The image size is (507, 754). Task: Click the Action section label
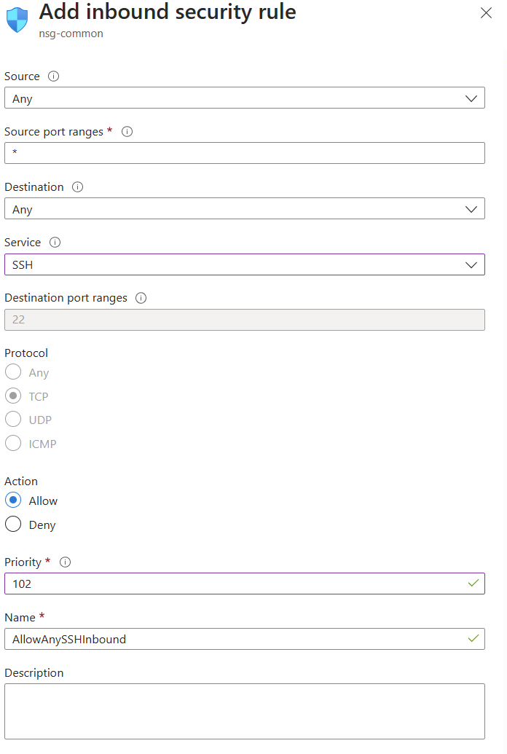(21, 482)
